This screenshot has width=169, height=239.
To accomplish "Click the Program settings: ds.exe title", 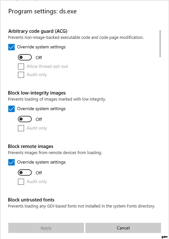I will pos(42,11).
